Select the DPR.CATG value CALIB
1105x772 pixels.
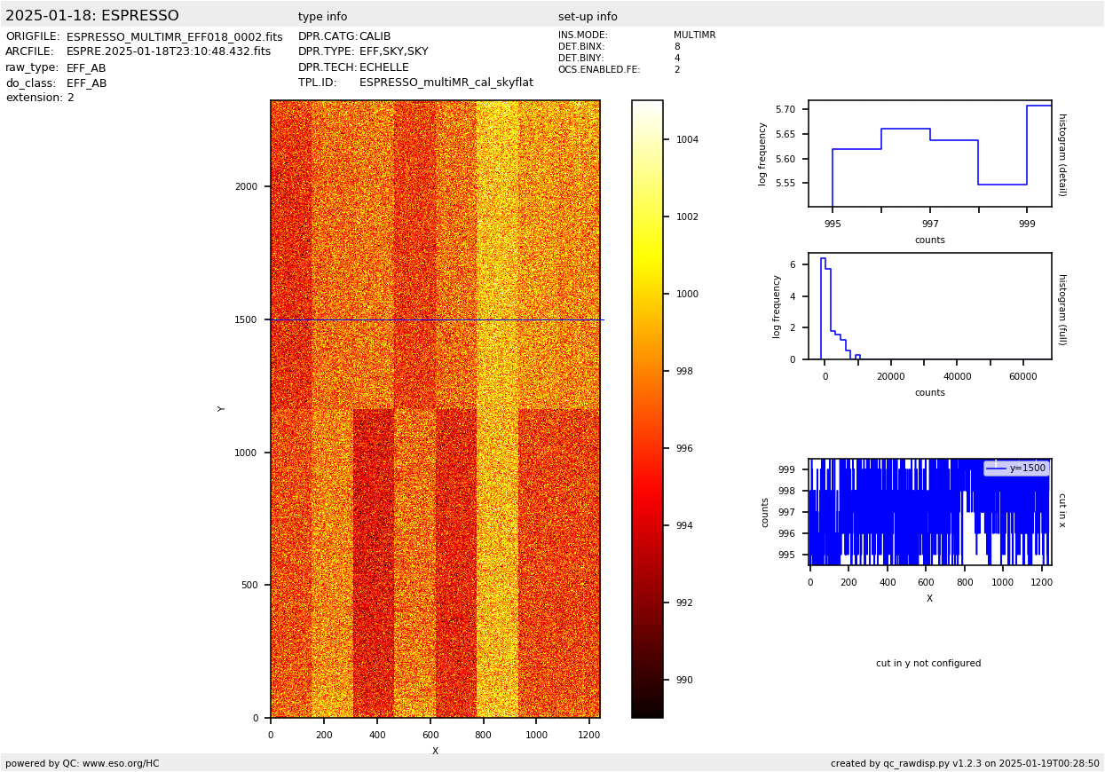tap(375, 37)
